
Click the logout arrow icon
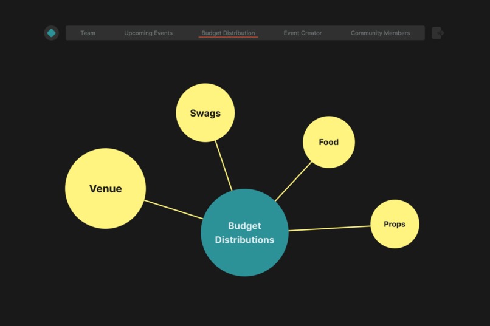438,33
